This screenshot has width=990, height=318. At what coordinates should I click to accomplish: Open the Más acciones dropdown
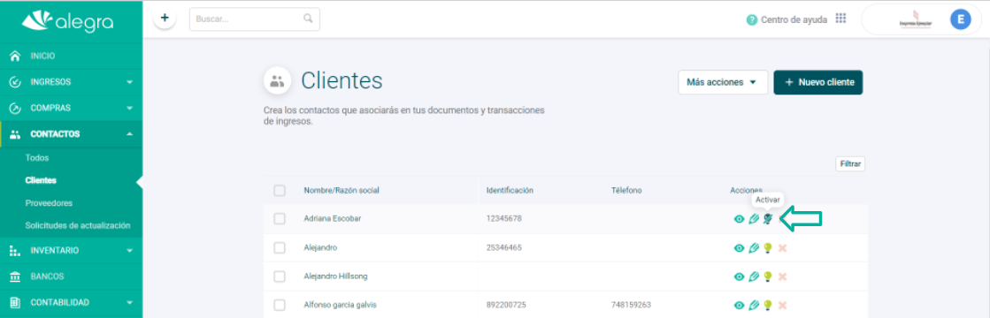pyautogui.click(x=723, y=82)
